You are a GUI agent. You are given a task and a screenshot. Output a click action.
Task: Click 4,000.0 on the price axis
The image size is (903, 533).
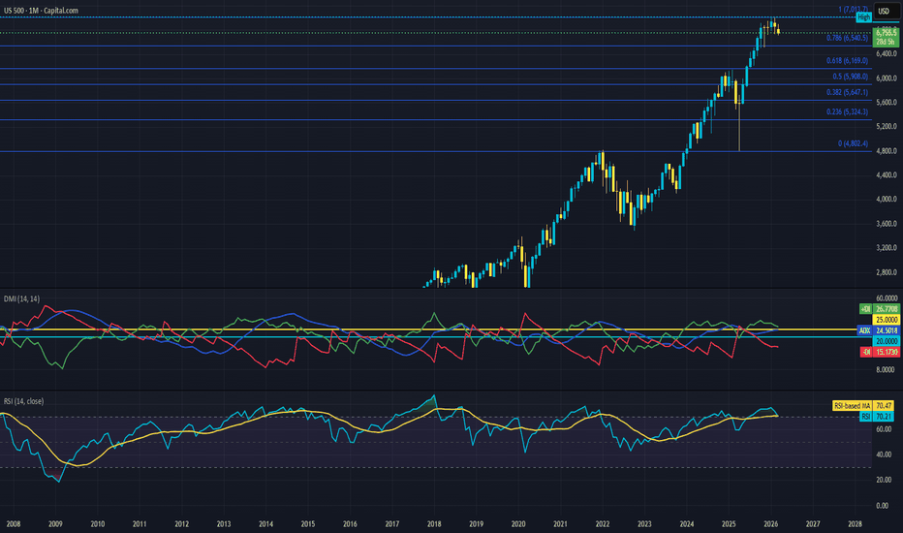coord(887,200)
